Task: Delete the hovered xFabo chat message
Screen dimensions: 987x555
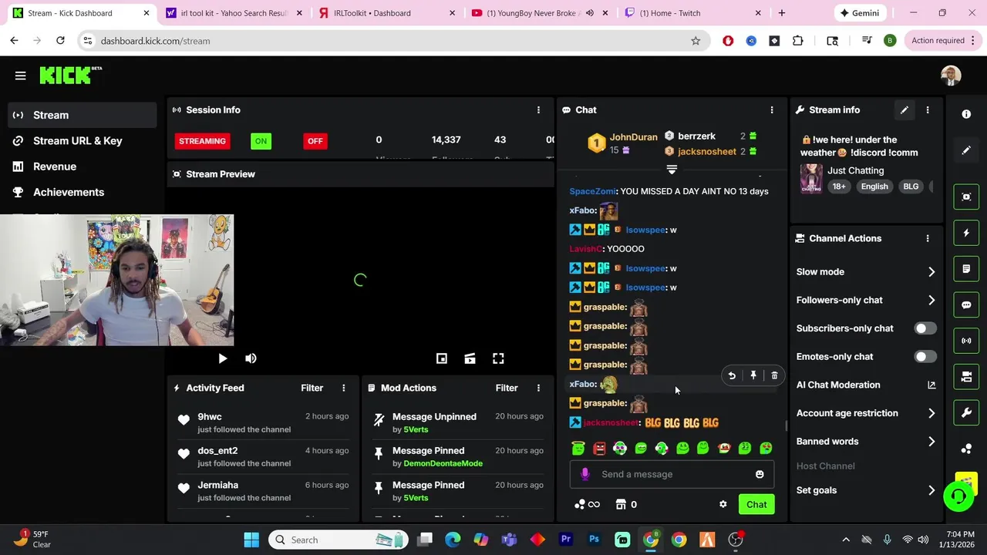Action: point(774,375)
